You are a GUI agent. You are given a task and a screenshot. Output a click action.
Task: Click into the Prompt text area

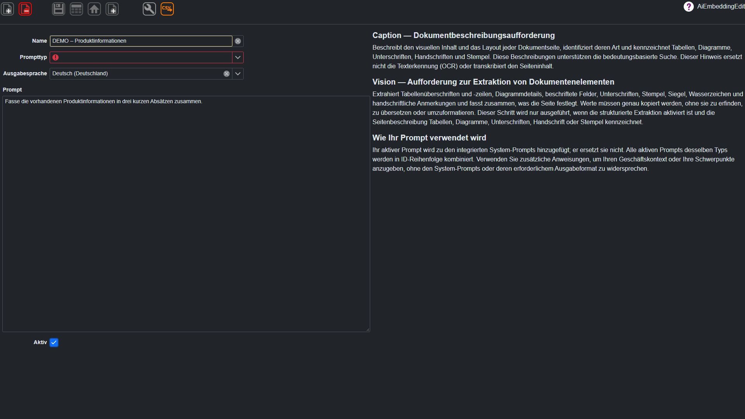click(x=186, y=214)
